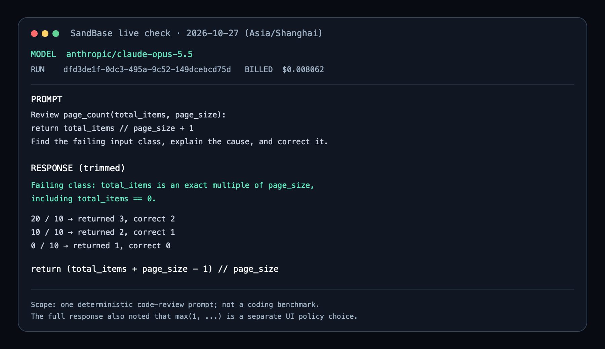Click the title 'SandBase live check · 2026-10-27 (Asia/Shanghai)'
Image resolution: width=605 pixels, height=349 pixels.
tap(196, 33)
